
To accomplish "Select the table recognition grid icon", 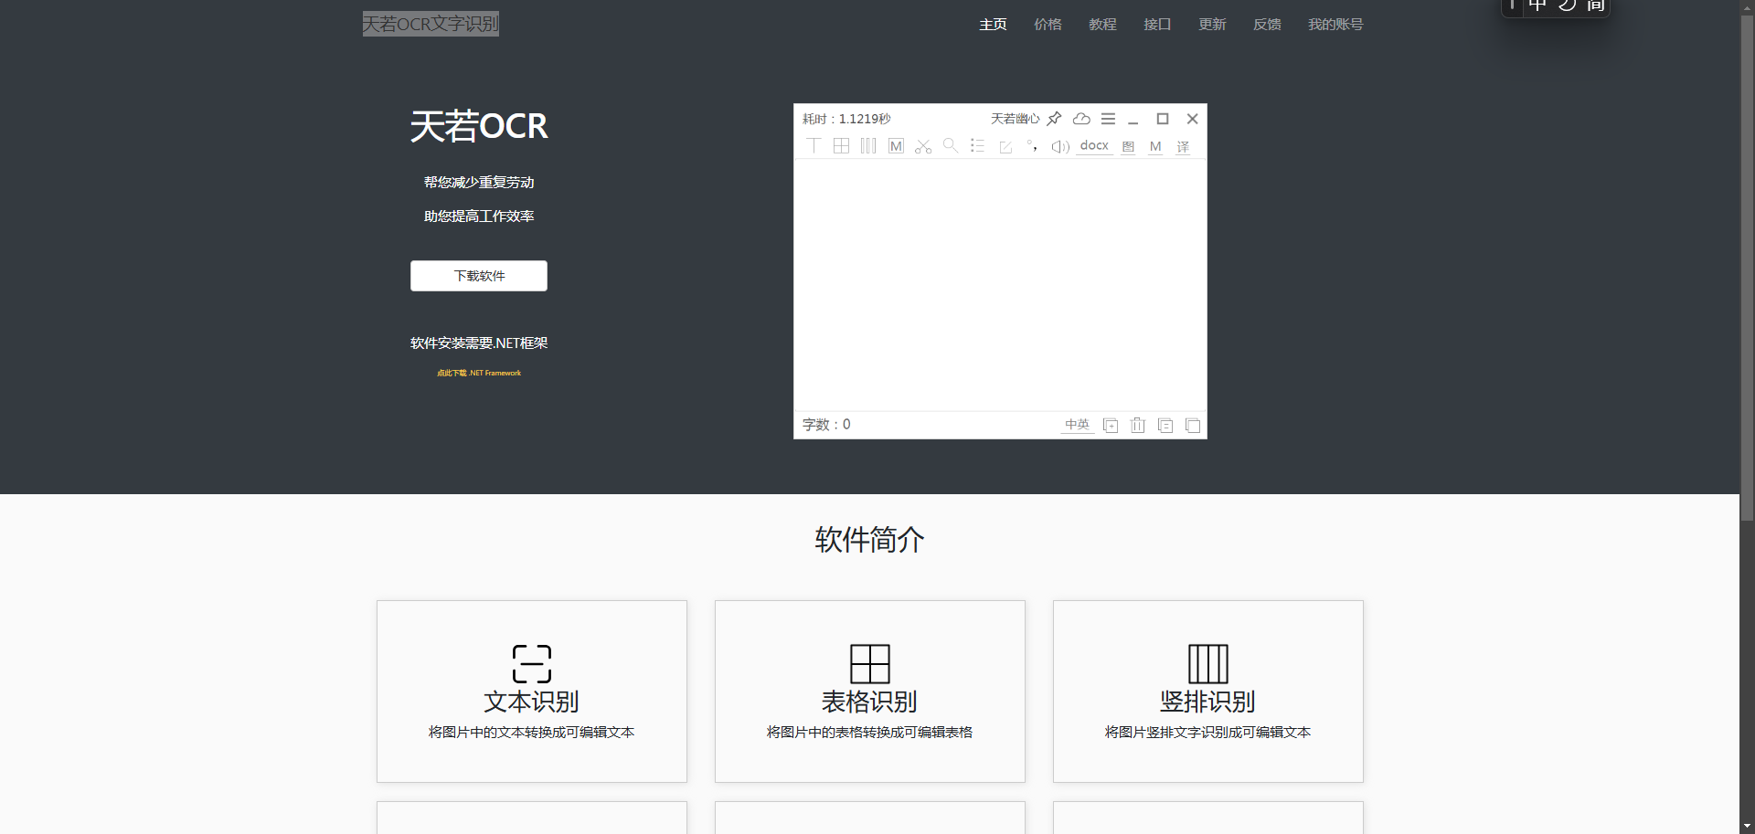I will tap(841, 146).
